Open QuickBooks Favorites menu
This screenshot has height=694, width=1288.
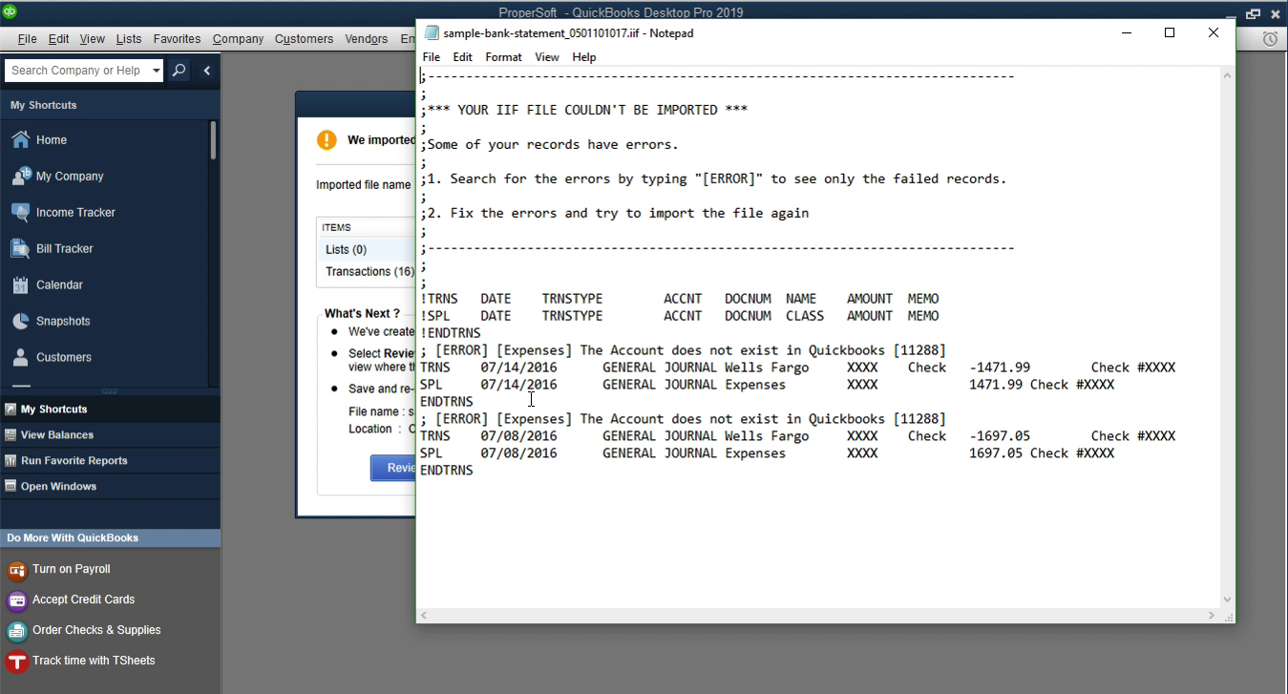pos(177,39)
